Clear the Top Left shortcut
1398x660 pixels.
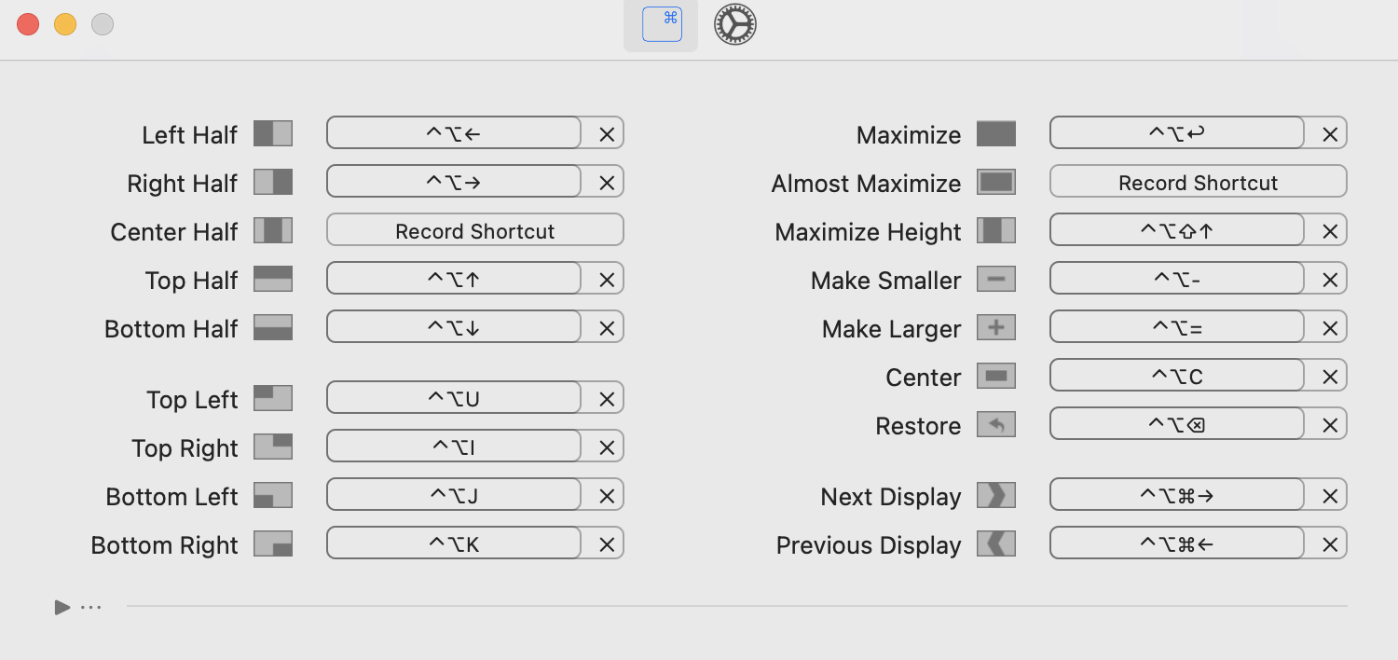(x=607, y=399)
